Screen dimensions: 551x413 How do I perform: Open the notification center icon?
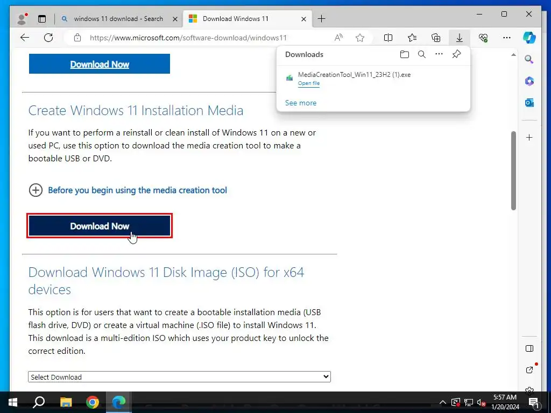click(534, 402)
